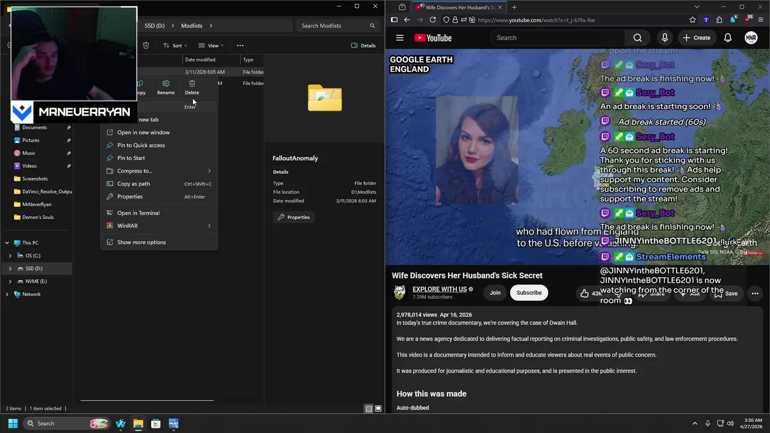This screenshot has height=433, width=770.
Task: Click the Delete trash icon in the context menu
Action: 192,84
